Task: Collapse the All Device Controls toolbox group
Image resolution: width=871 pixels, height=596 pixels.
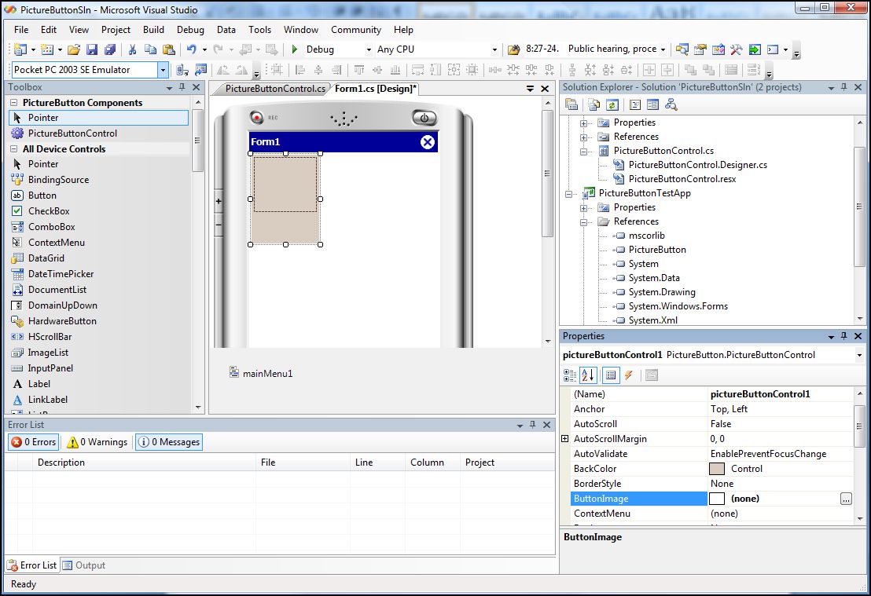Action: (x=13, y=148)
